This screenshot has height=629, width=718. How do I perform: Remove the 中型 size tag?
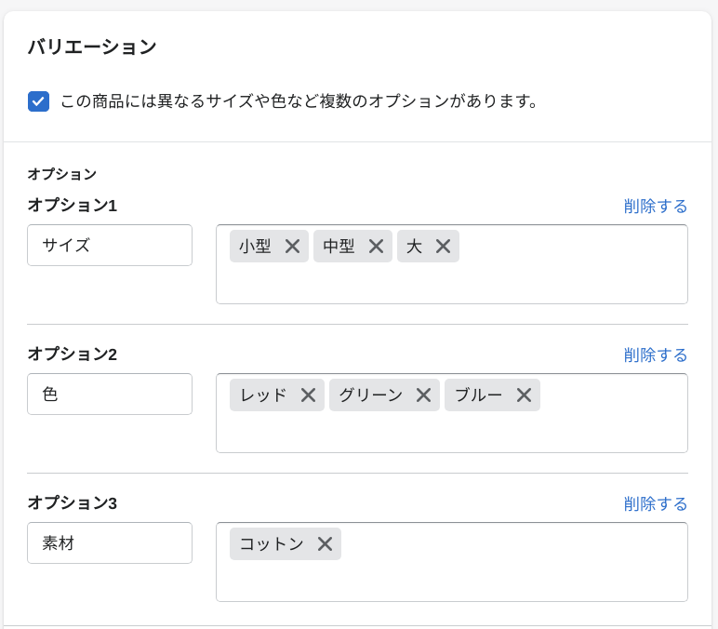coord(376,247)
